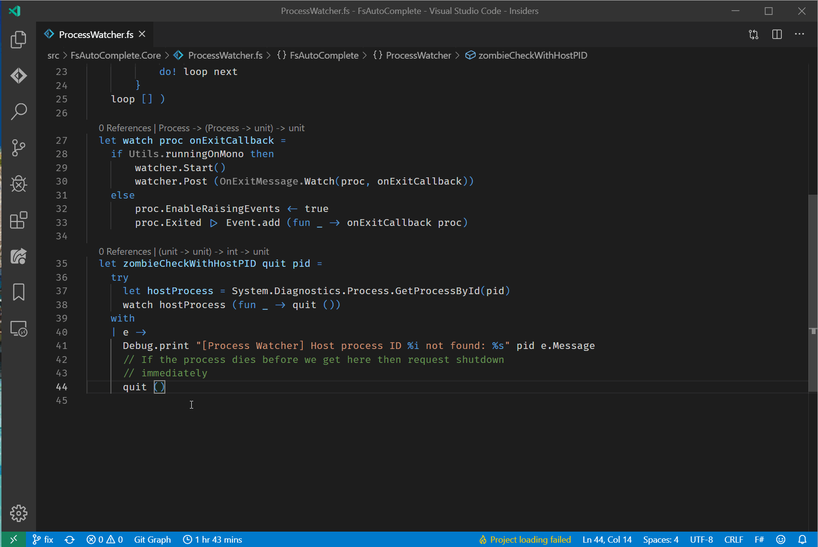Click the remote window indicator in status bar

(13, 539)
